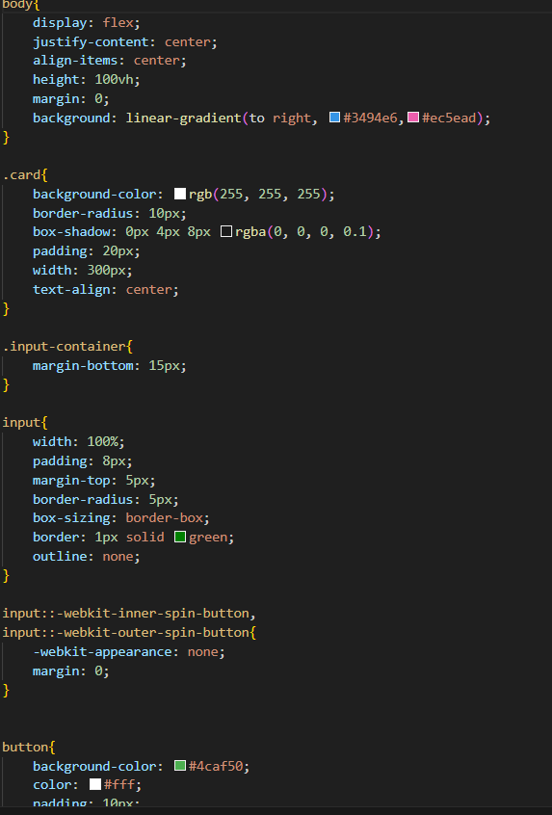Click the white #fff color swatch

[95, 784]
